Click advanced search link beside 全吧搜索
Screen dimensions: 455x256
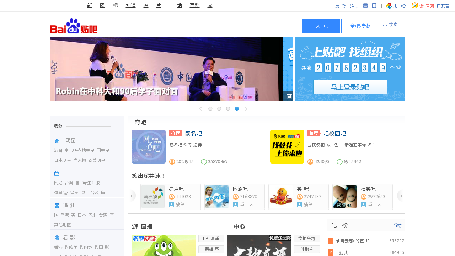click(390, 25)
